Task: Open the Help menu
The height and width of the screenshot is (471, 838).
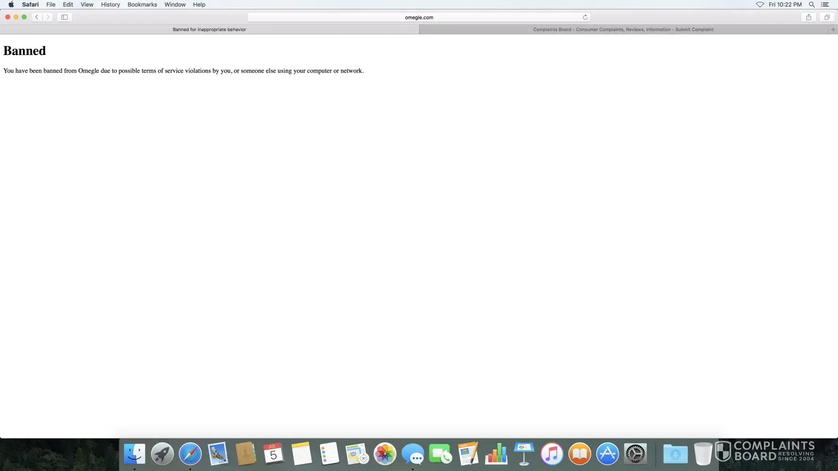Action: [x=199, y=4]
